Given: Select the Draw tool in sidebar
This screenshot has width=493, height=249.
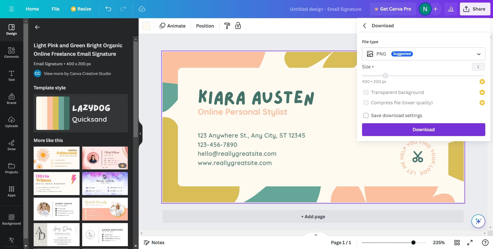Looking at the screenshot, I should coord(12,145).
